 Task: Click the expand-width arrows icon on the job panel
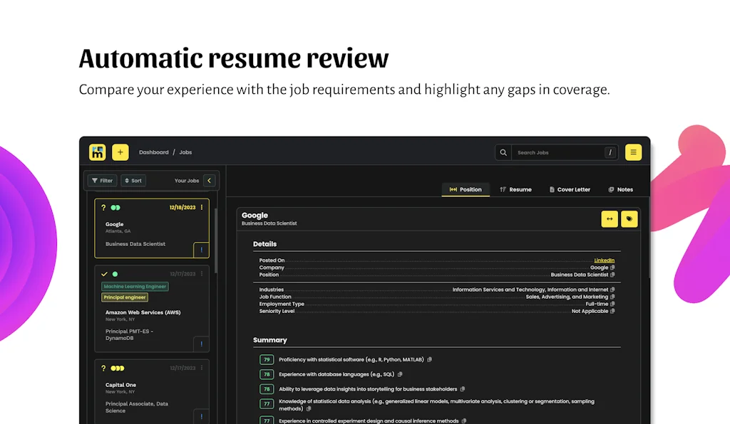(x=610, y=219)
